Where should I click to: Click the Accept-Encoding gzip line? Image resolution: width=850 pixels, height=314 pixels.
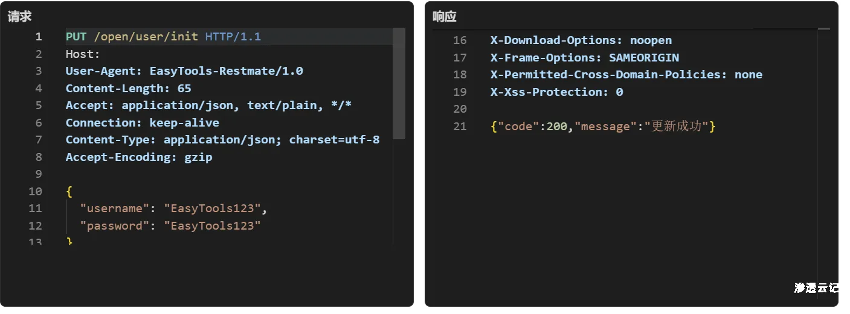(x=139, y=157)
